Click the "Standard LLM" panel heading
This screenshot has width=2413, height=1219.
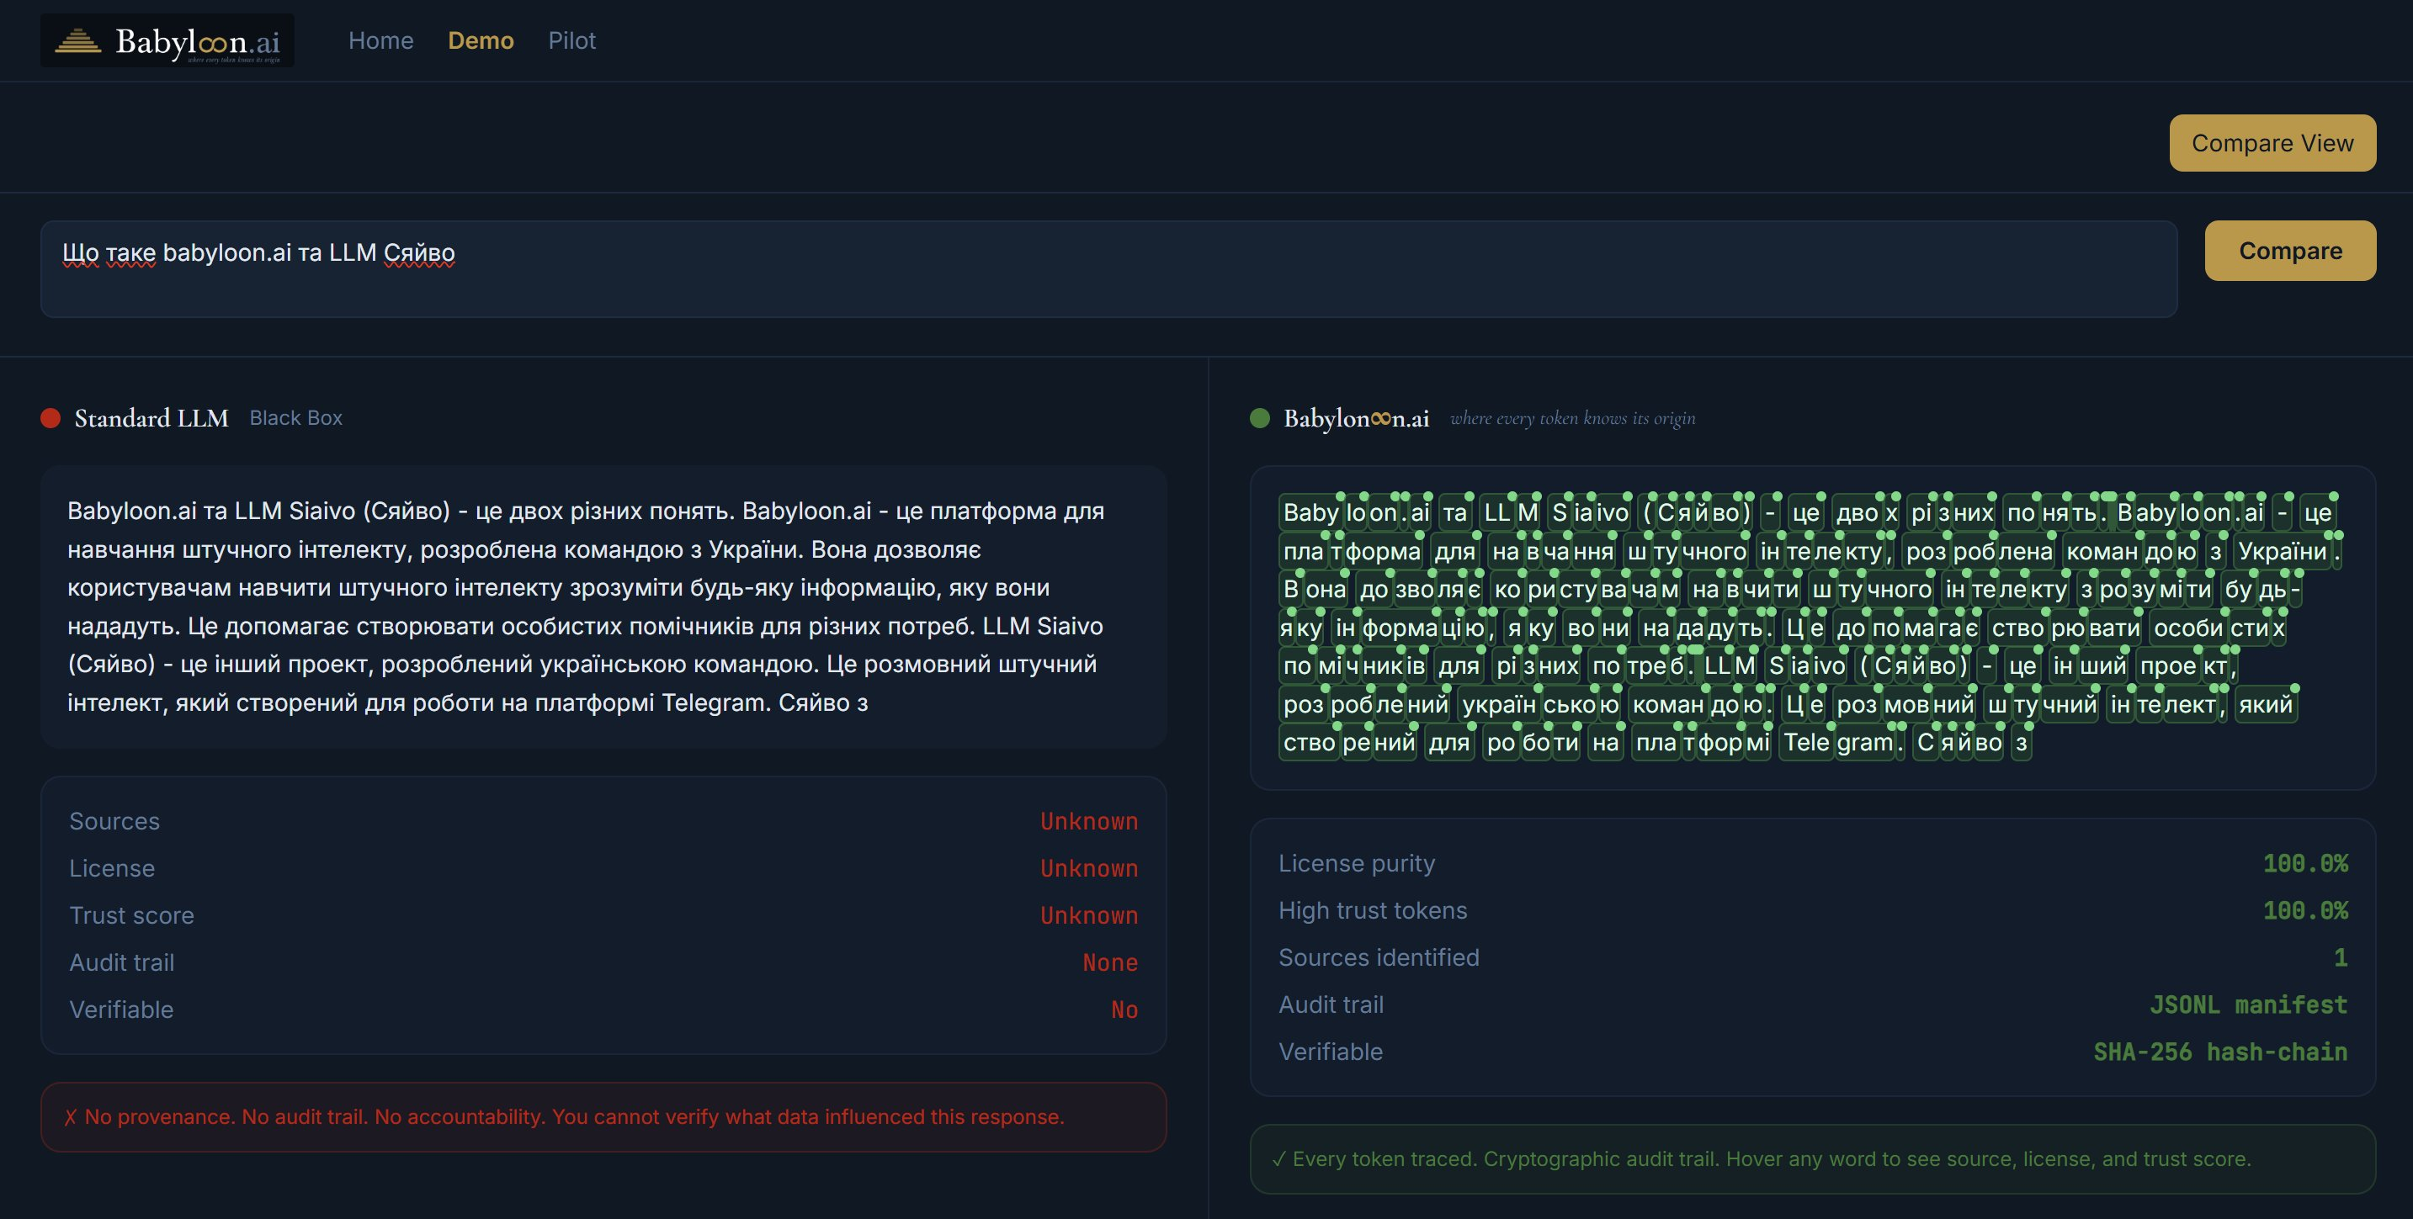[151, 417]
